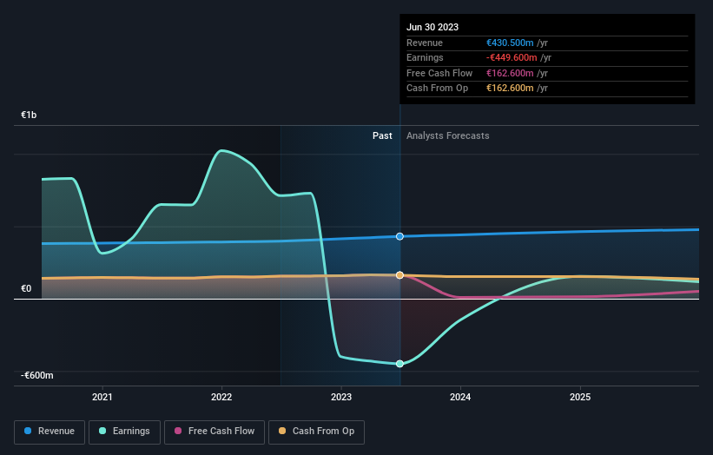The height and width of the screenshot is (455, 713).
Task: Click the Cash From Op label in tooltip
Action: tap(437, 89)
